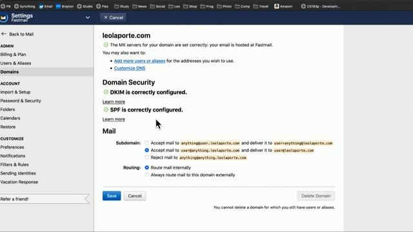Open Preferences settings
The width and height of the screenshot is (413, 232).
(x=12, y=147)
